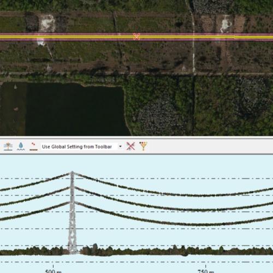Toggle the water drop level icon
This screenshot has height=273, width=273.
pyautogui.click(x=21, y=146)
